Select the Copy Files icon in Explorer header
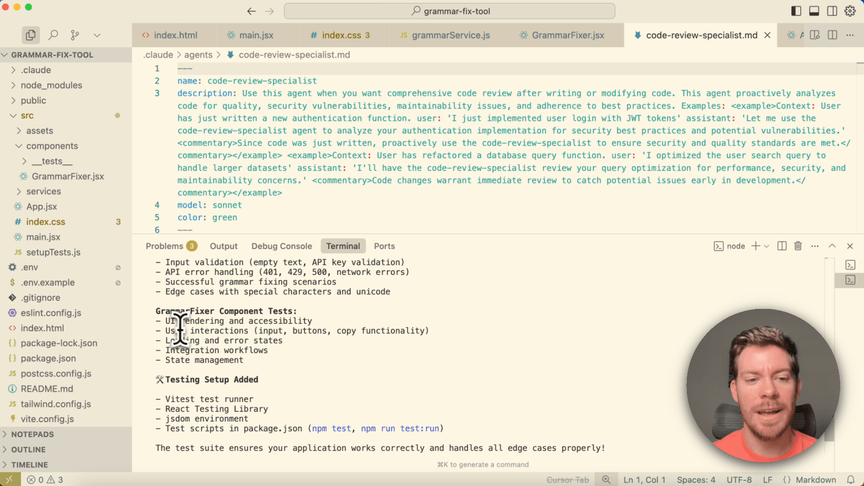Screen dimensions: 864x486 tap(30, 34)
